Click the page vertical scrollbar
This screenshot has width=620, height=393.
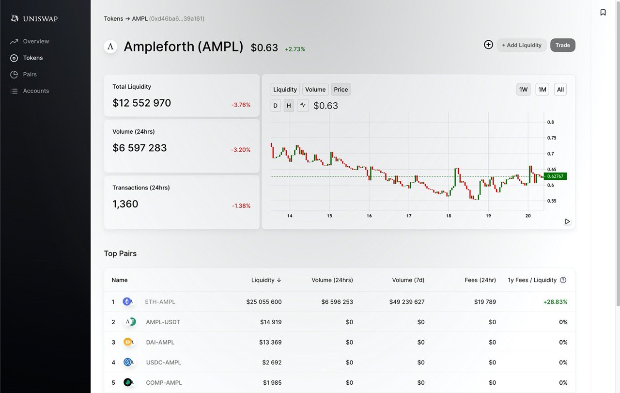point(618,153)
